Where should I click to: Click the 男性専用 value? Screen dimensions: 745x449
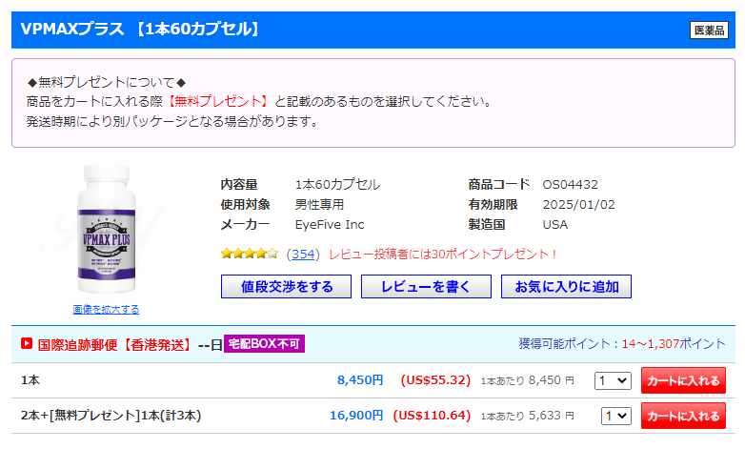point(319,205)
